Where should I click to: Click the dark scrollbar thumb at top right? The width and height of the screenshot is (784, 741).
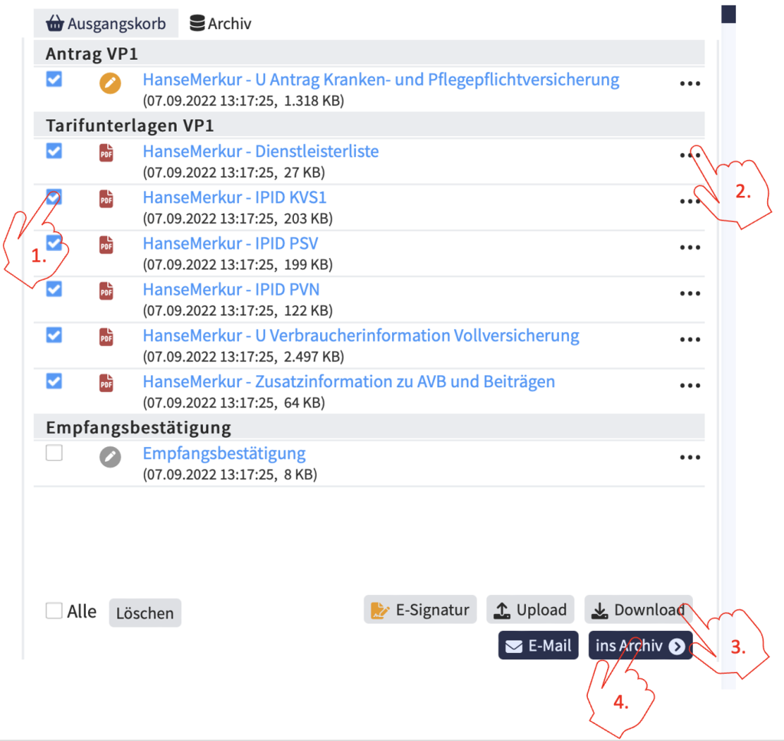click(729, 14)
